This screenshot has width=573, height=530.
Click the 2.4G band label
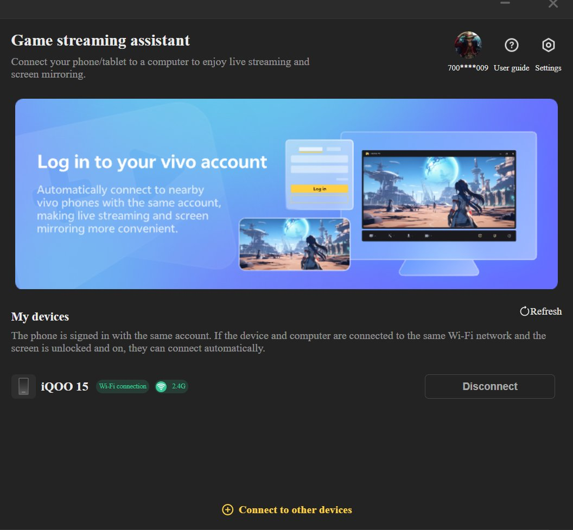pyautogui.click(x=179, y=386)
